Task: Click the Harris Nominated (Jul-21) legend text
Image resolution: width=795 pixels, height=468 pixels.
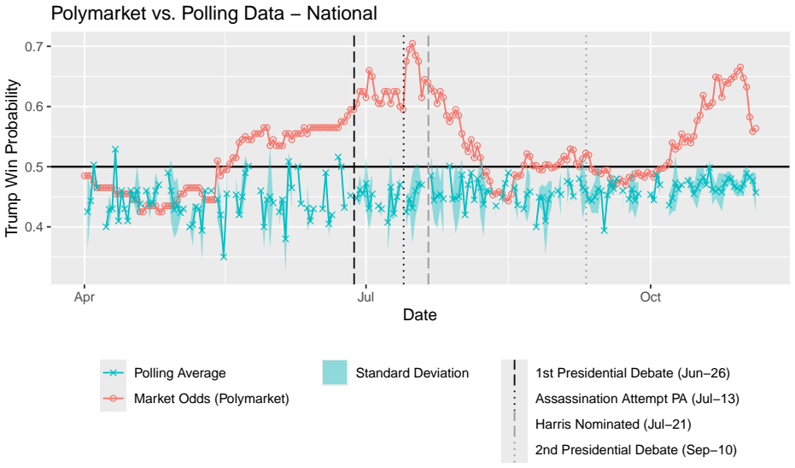Action: click(x=613, y=424)
